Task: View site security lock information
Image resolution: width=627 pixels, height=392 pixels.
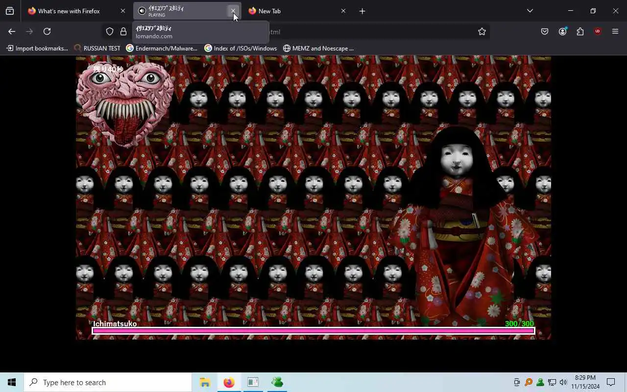Action: (x=123, y=31)
